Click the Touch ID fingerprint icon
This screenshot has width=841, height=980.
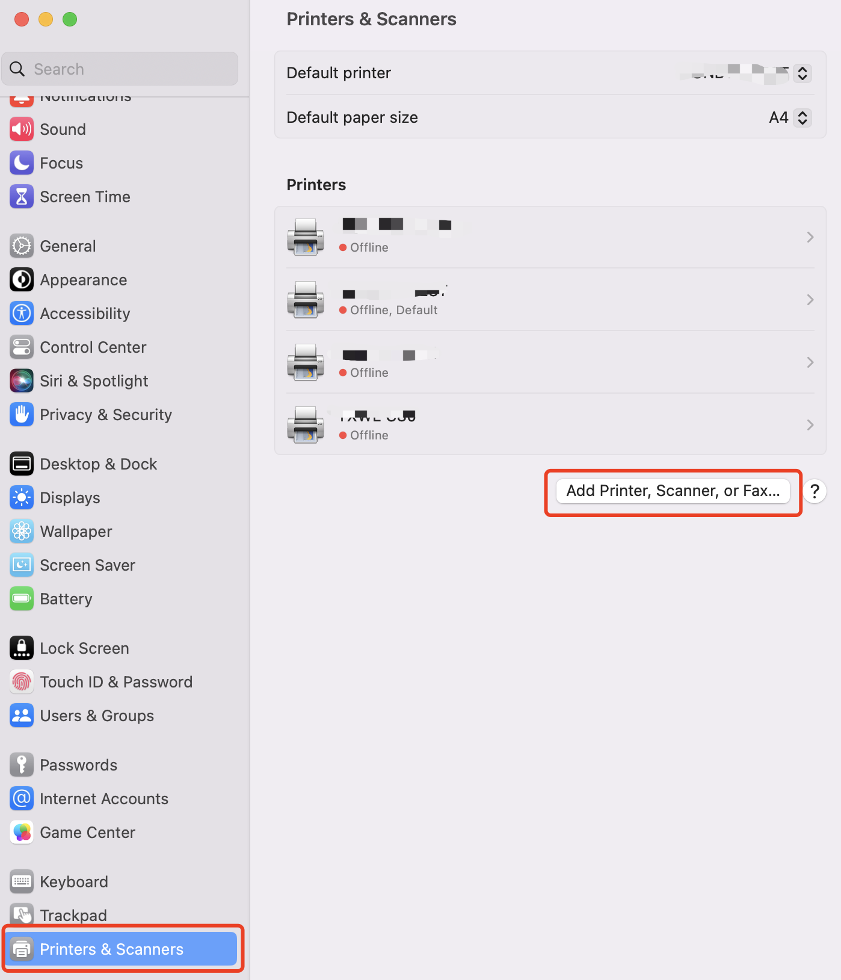click(x=22, y=682)
